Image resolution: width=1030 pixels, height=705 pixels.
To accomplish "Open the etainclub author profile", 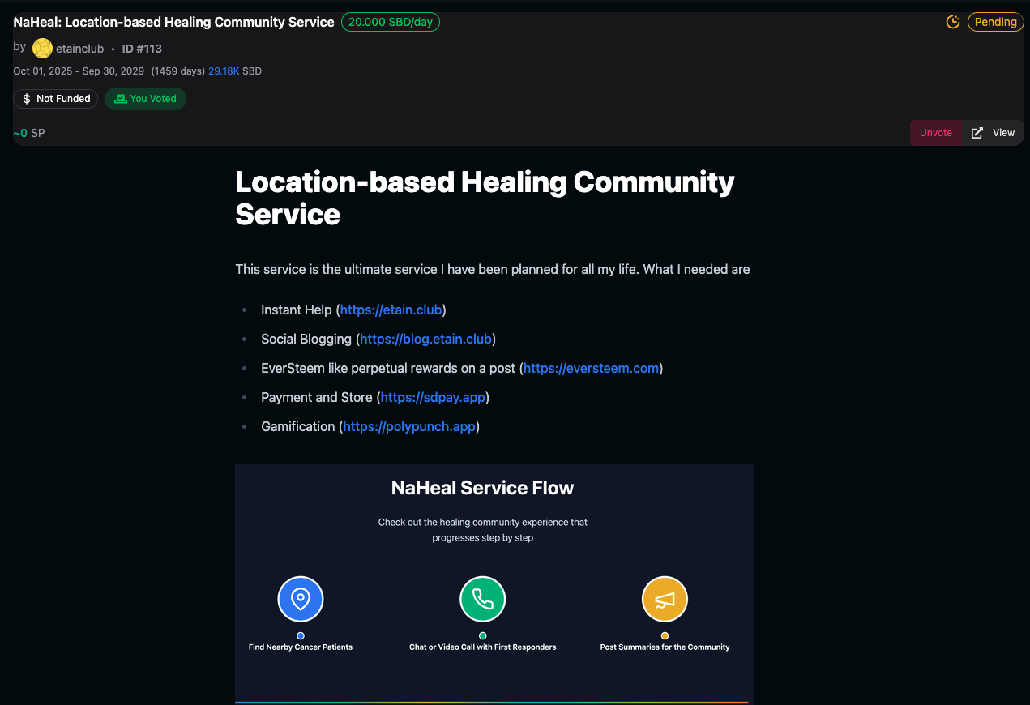I will [x=79, y=49].
